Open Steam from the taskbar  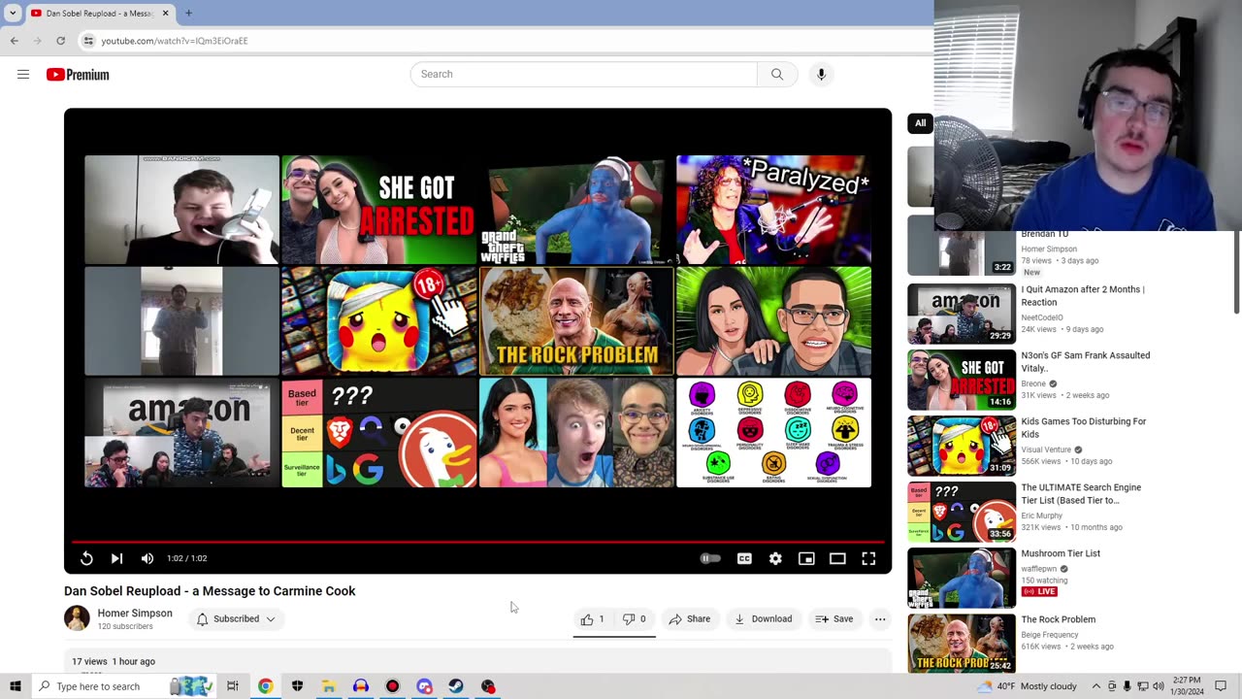click(x=456, y=686)
